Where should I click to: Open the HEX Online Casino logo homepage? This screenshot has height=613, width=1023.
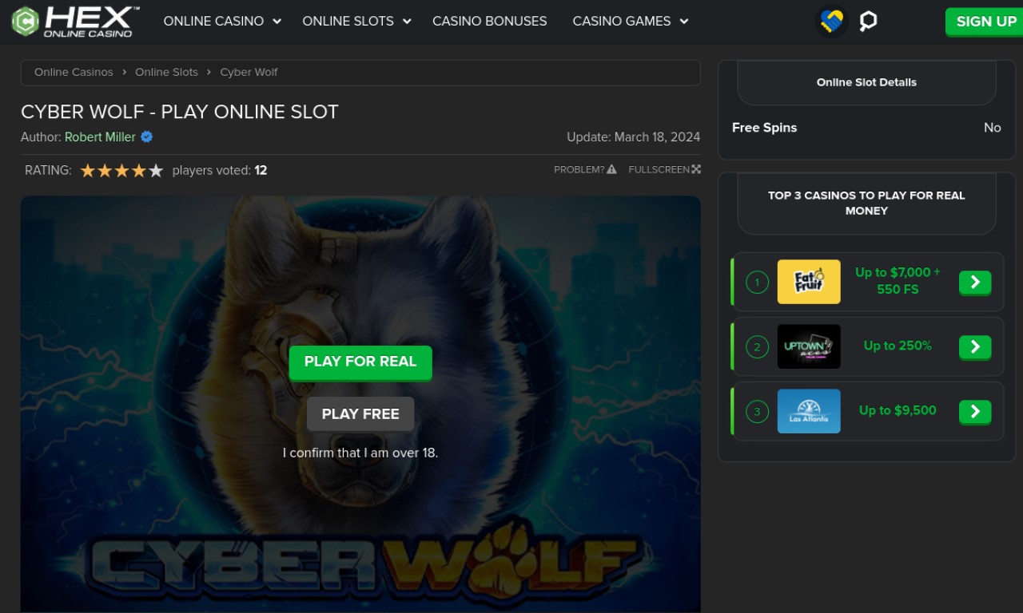(75, 22)
